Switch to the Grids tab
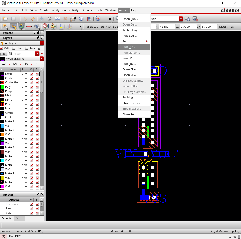The width and height of the screenshot is (241, 239). point(19,218)
